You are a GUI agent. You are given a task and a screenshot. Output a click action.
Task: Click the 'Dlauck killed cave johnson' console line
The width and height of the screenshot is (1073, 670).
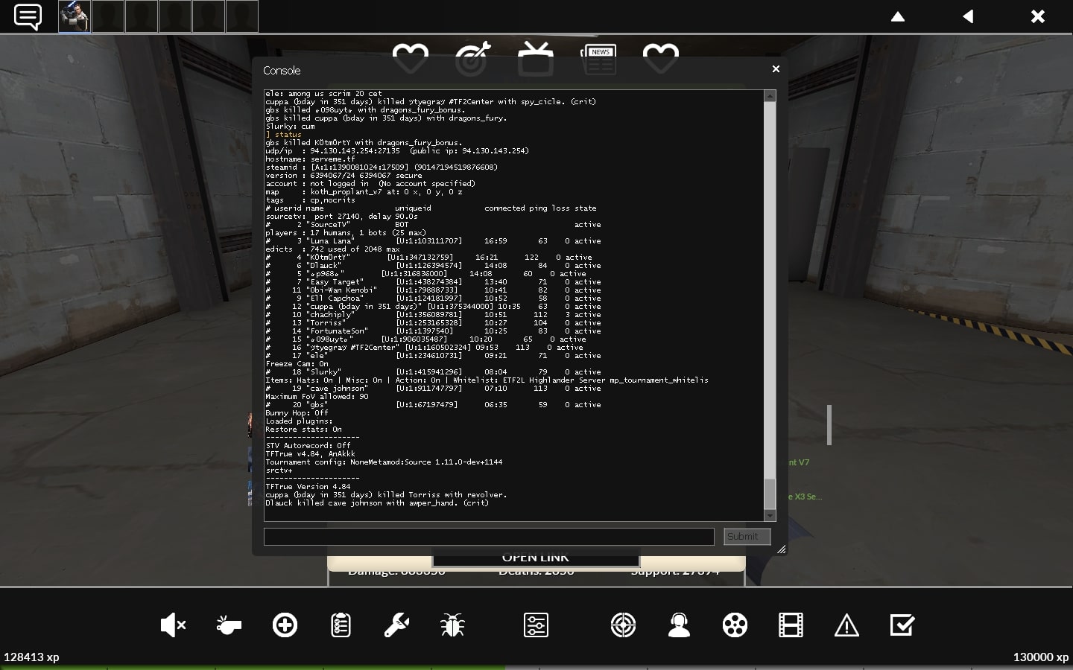click(x=377, y=502)
